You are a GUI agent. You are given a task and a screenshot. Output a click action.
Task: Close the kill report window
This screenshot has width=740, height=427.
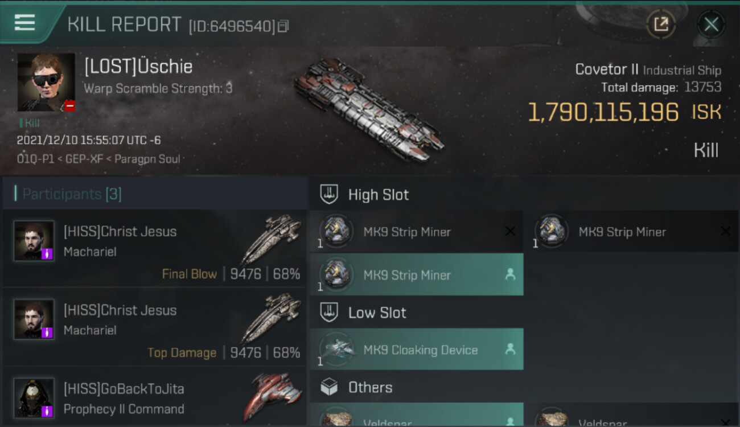(711, 24)
